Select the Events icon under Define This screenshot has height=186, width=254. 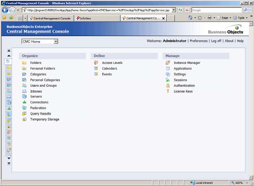coord(96,74)
